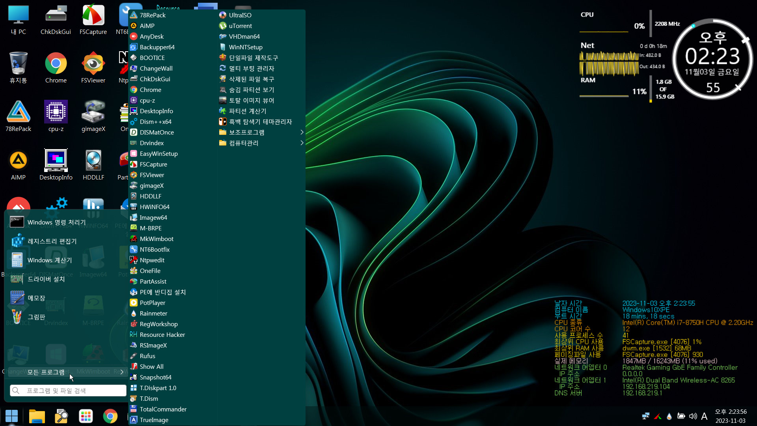This screenshot has height=426, width=757.
Task: Open HWiNFO64 from program list
Action: tap(172, 207)
